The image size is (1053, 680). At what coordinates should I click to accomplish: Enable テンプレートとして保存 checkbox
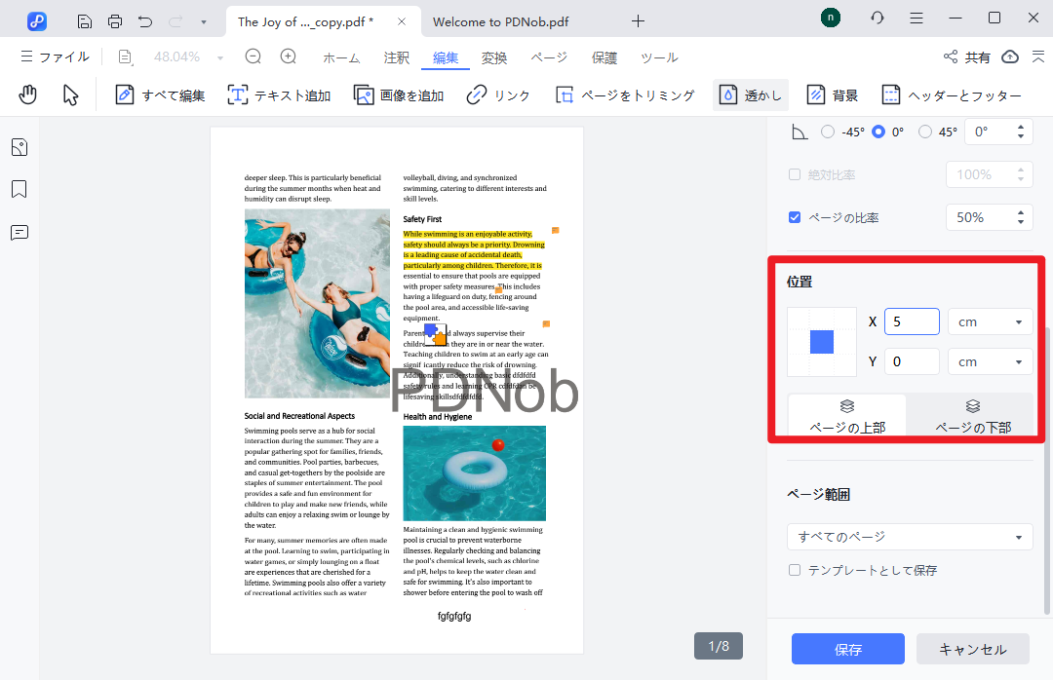click(x=795, y=570)
